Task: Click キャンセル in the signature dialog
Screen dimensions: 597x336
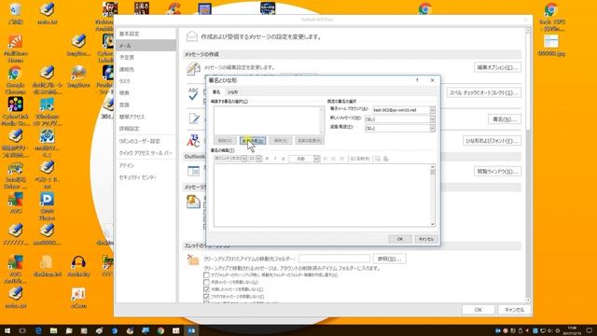Action: pos(426,239)
